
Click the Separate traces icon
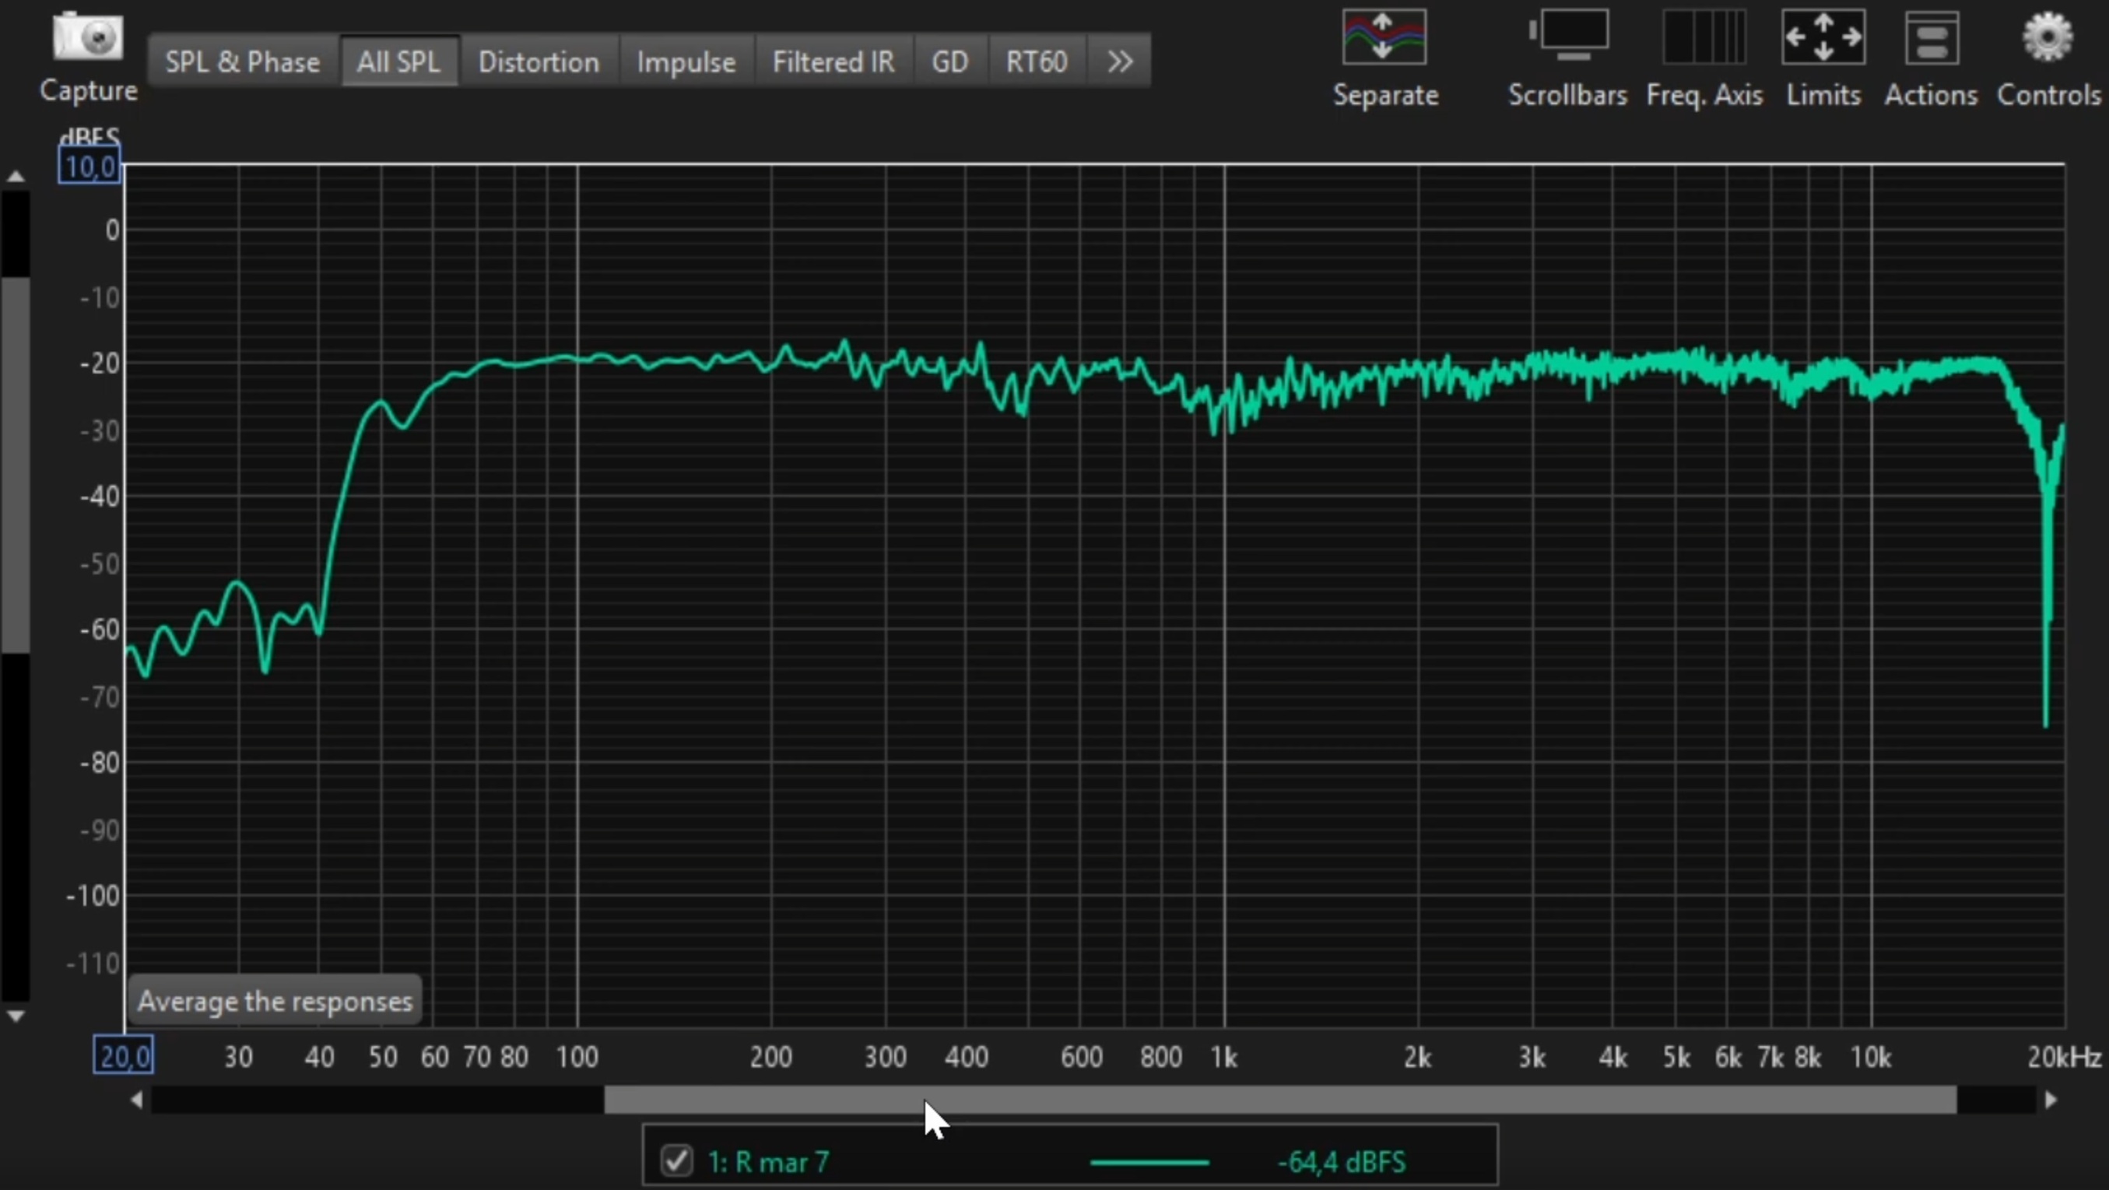tap(1384, 37)
